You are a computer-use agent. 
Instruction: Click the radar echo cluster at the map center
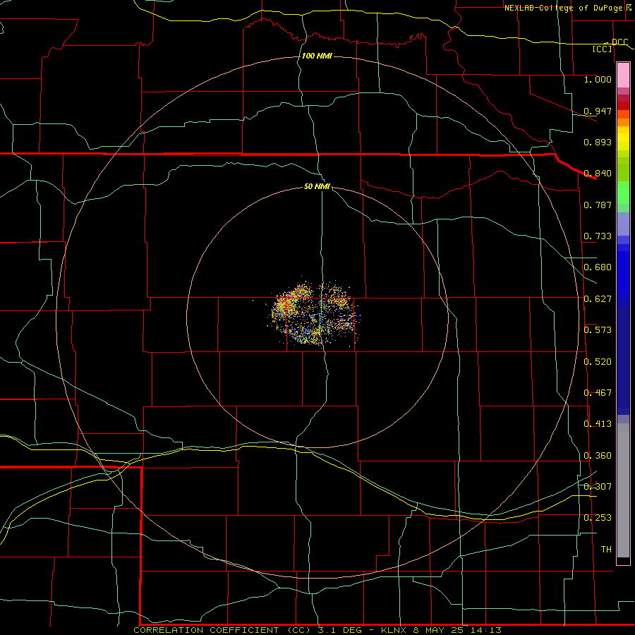point(315,314)
